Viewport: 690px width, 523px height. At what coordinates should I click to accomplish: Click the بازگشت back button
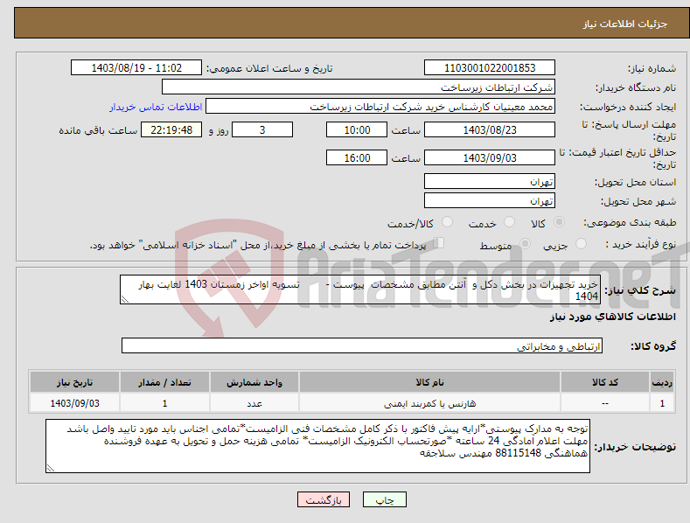[x=324, y=499]
